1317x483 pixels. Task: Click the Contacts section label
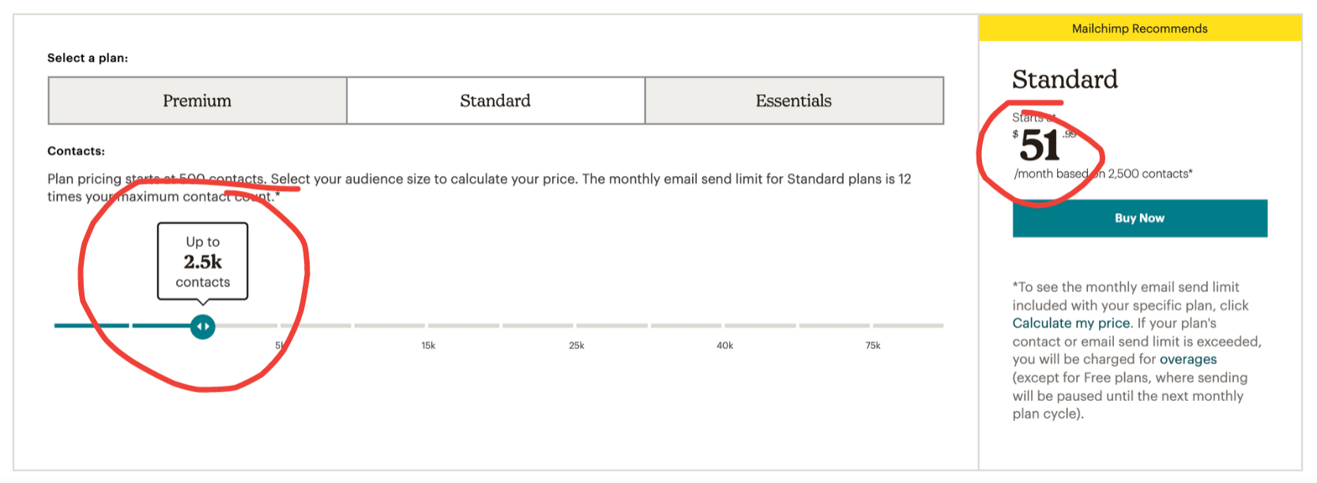point(76,151)
